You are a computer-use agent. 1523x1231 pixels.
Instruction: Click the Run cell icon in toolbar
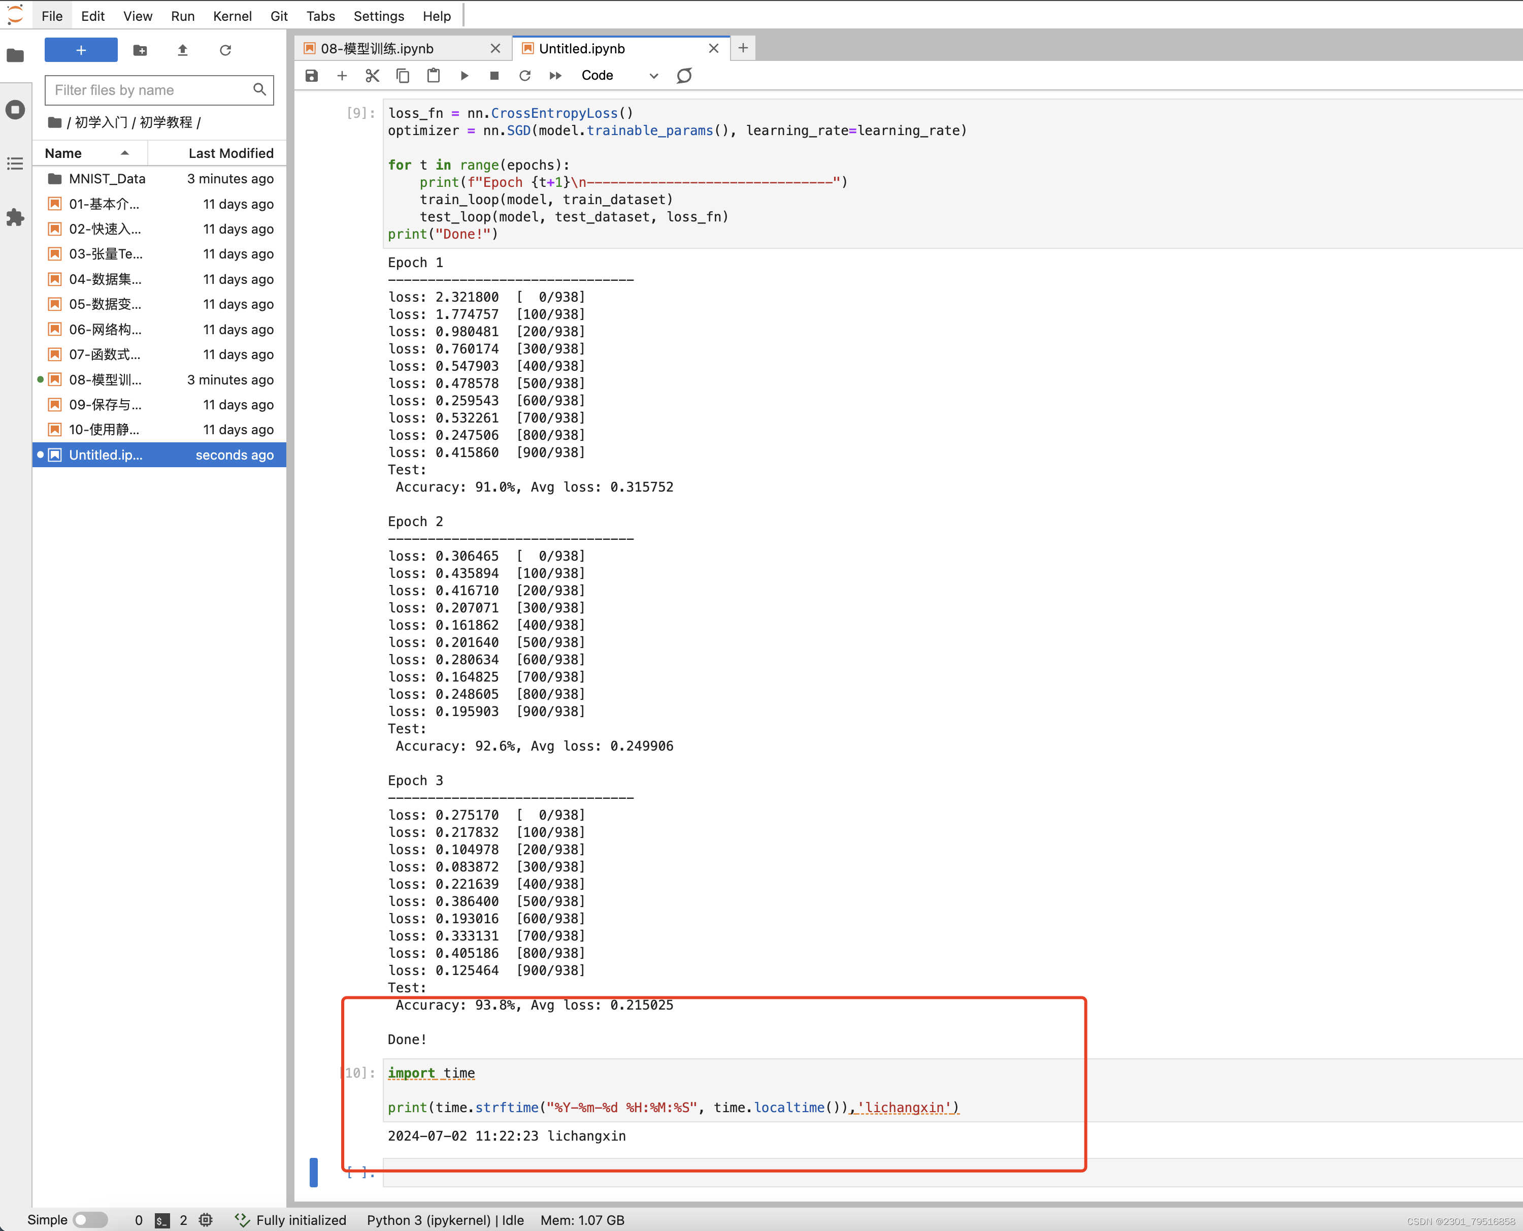pos(463,75)
